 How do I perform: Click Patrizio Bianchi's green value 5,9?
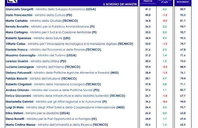[164, 78]
